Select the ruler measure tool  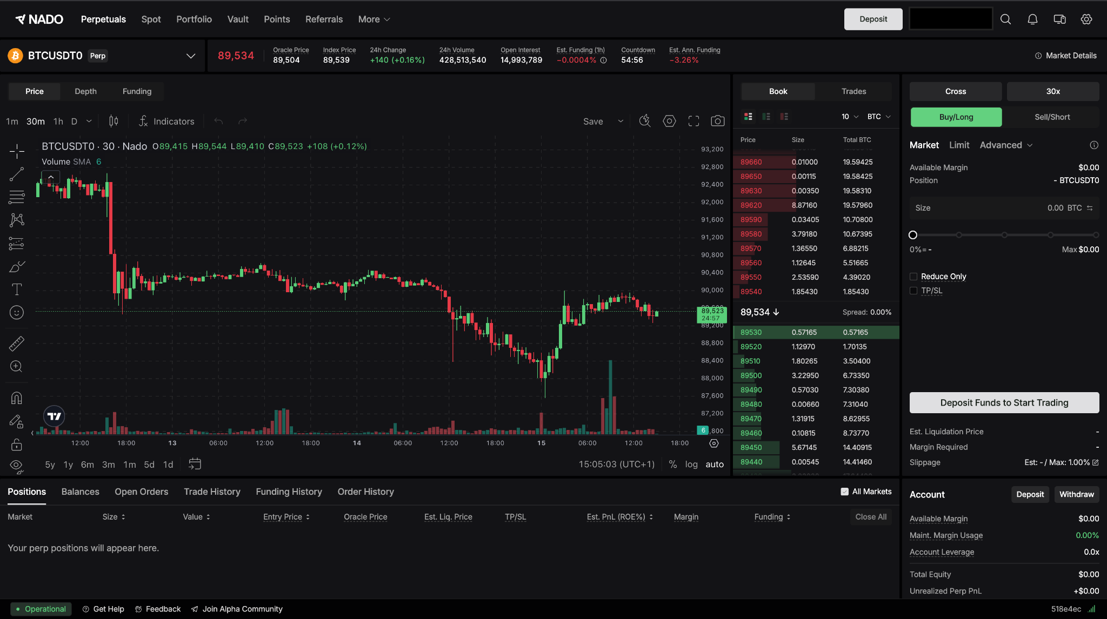click(x=16, y=344)
